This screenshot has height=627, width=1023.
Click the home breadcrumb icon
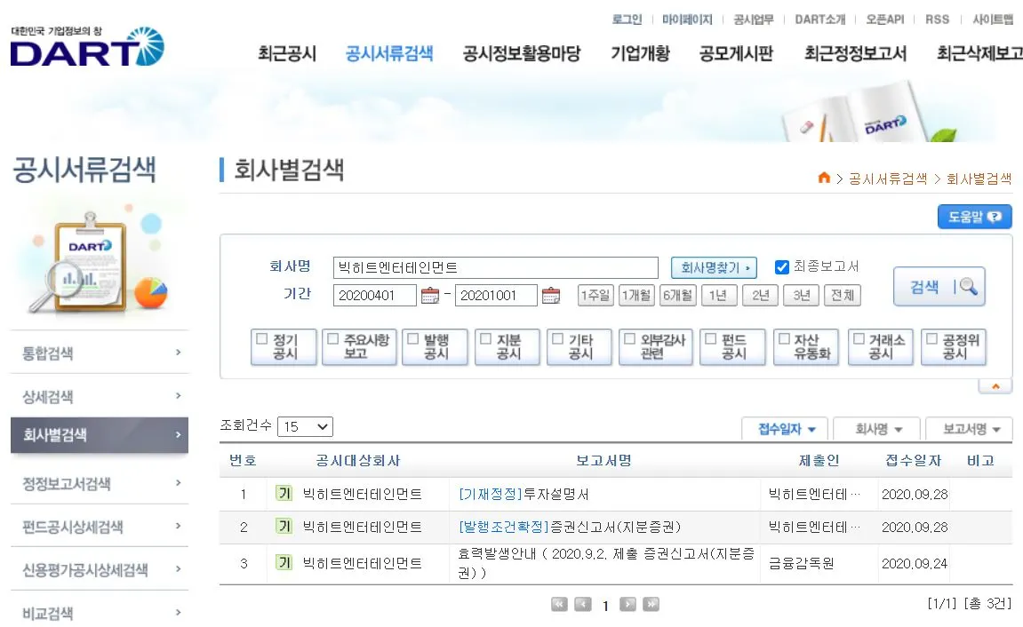tap(824, 178)
